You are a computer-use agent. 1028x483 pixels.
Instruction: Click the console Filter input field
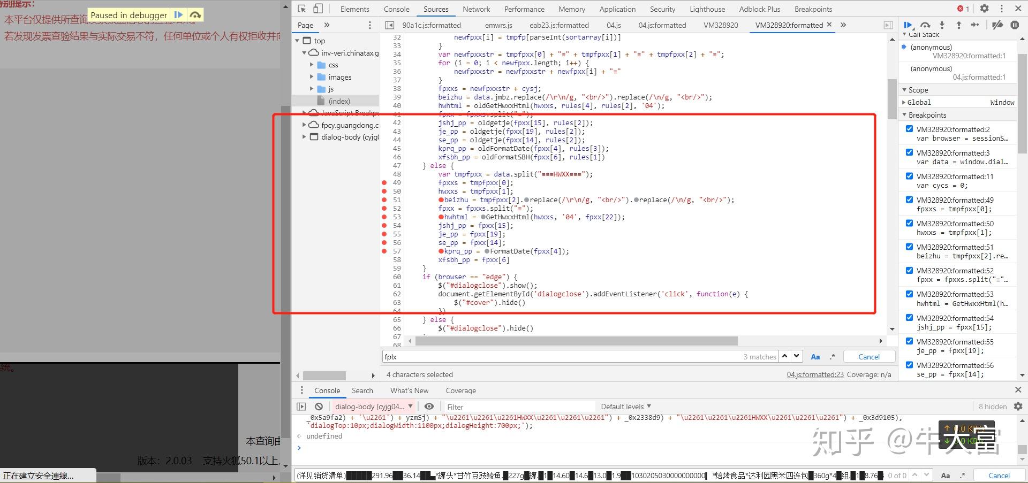pos(519,407)
